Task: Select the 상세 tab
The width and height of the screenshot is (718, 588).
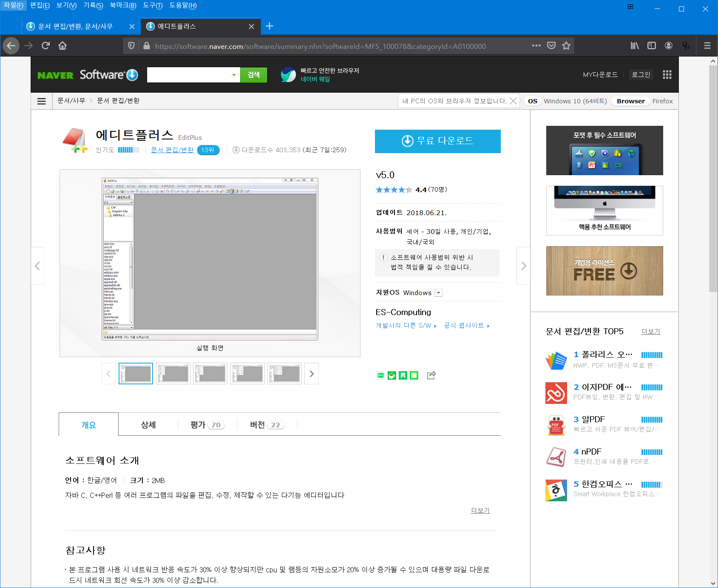Action: tap(148, 425)
